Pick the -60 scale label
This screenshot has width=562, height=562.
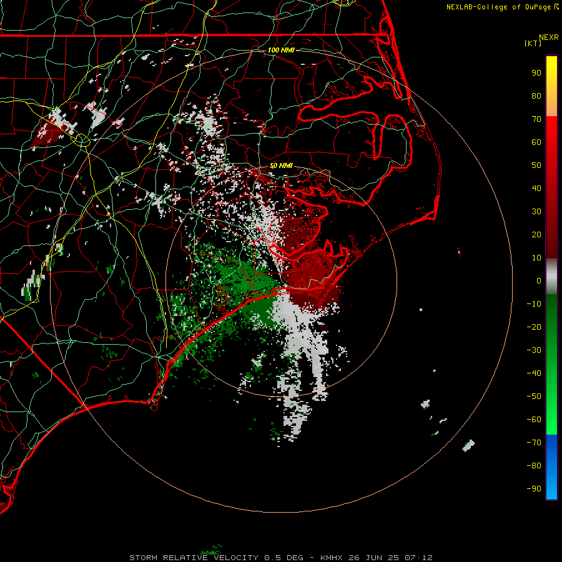pos(534,420)
